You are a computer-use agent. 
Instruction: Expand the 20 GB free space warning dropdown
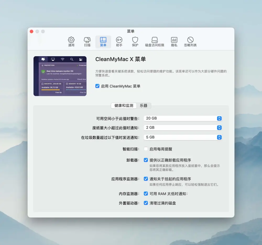pos(183,118)
